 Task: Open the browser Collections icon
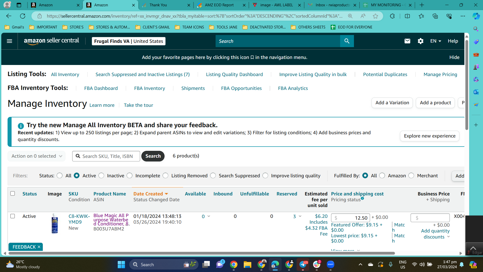click(435, 16)
